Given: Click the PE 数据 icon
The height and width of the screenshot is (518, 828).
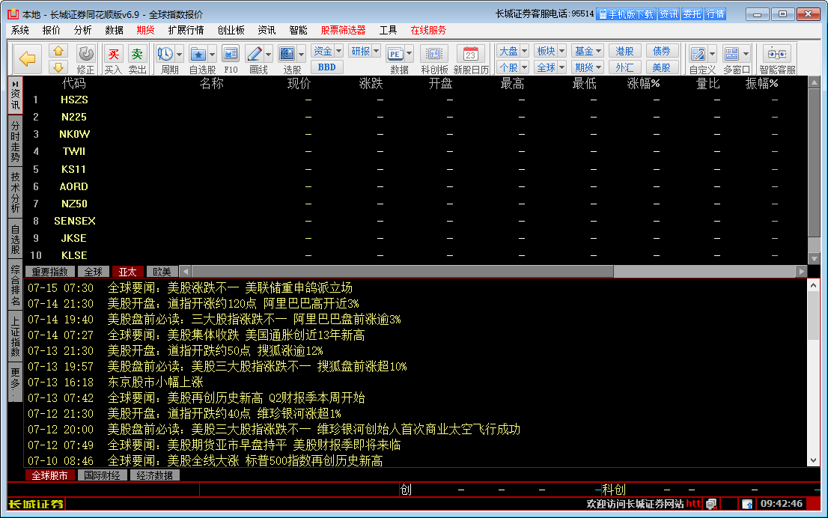Looking at the screenshot, I should tap(395, 54).
